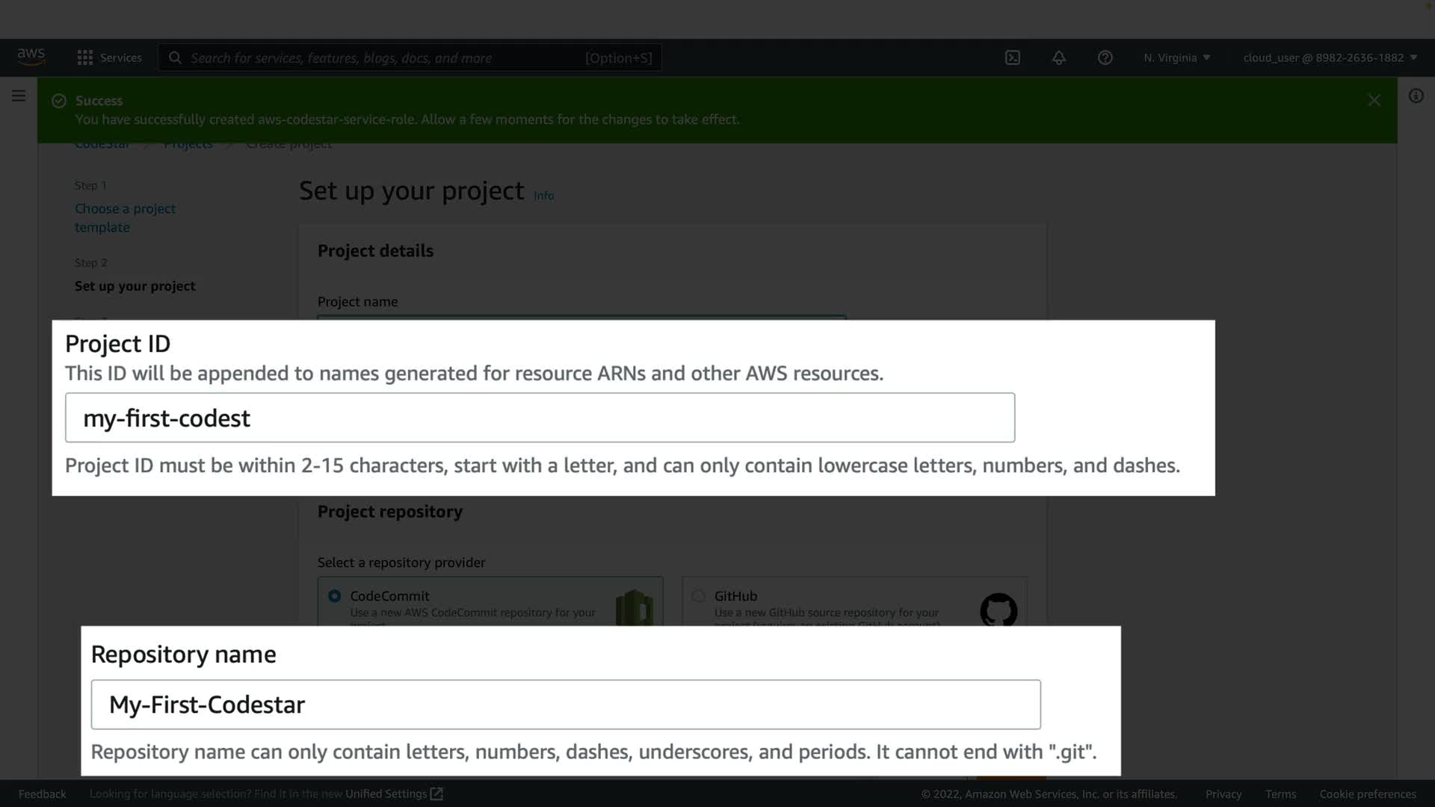Expand the cloud_user account menu
1435x807 pixels.
[x=1330, y=58]
